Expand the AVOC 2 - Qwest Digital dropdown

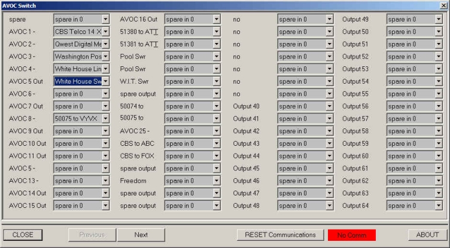[x=105, y=44]
